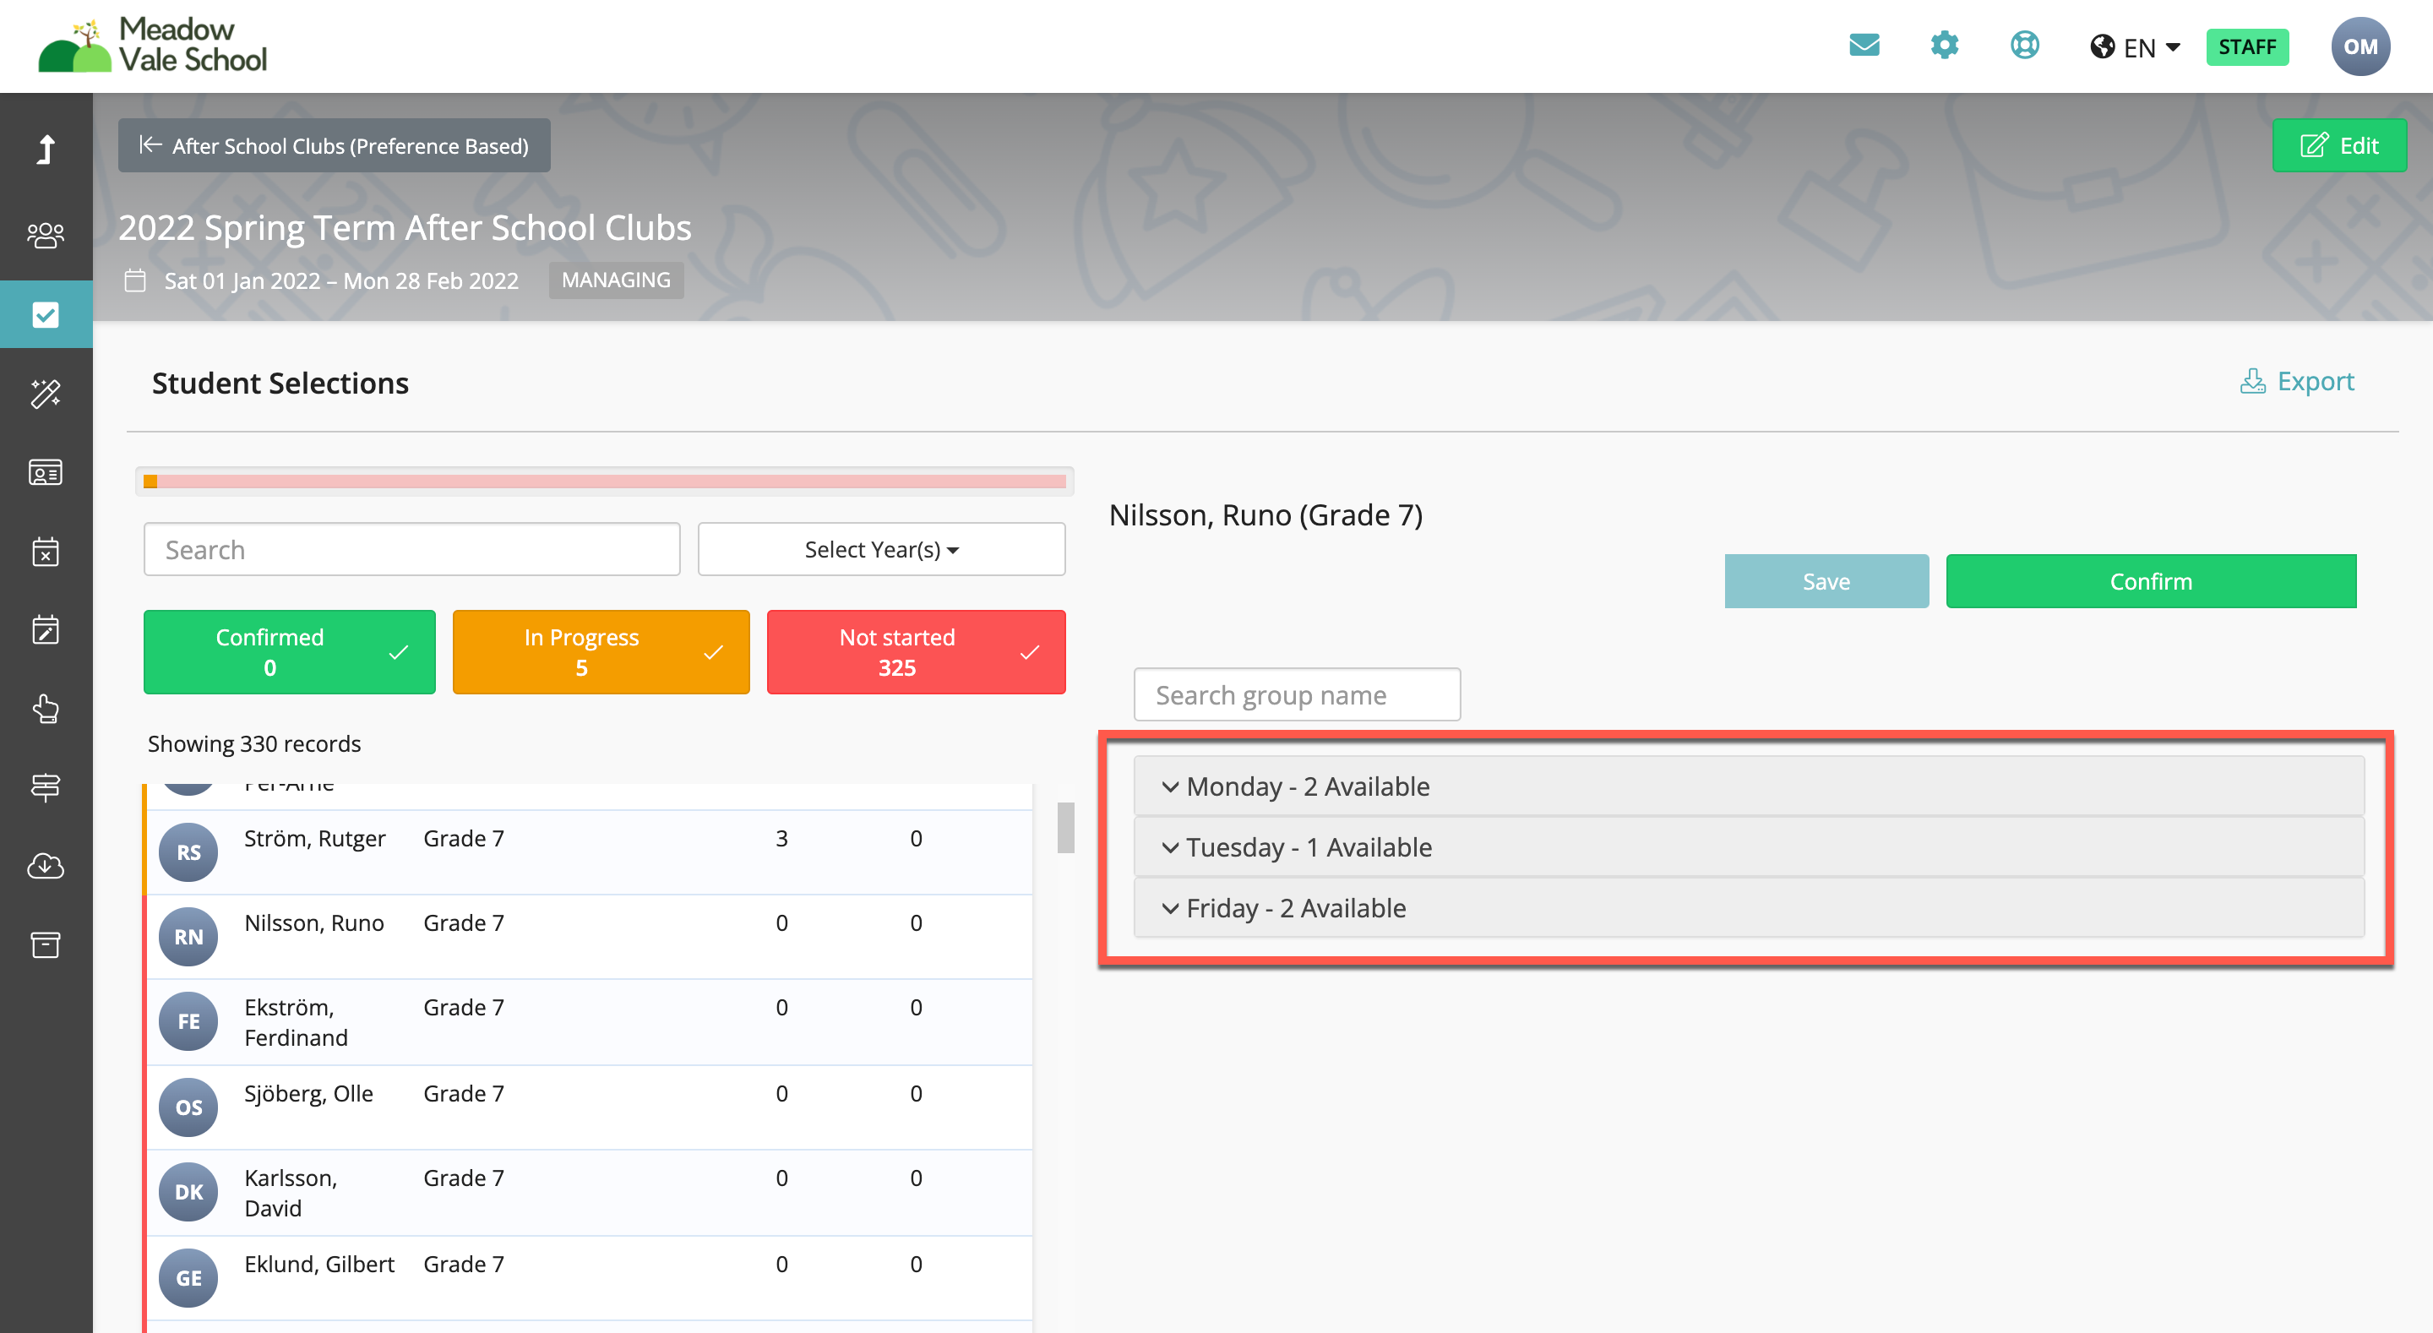Image resolution: width=2433 pixels, height=1333 pixels.
Task: Click the RN avatar for Nilsson, Runo
Action: point(188,937)
